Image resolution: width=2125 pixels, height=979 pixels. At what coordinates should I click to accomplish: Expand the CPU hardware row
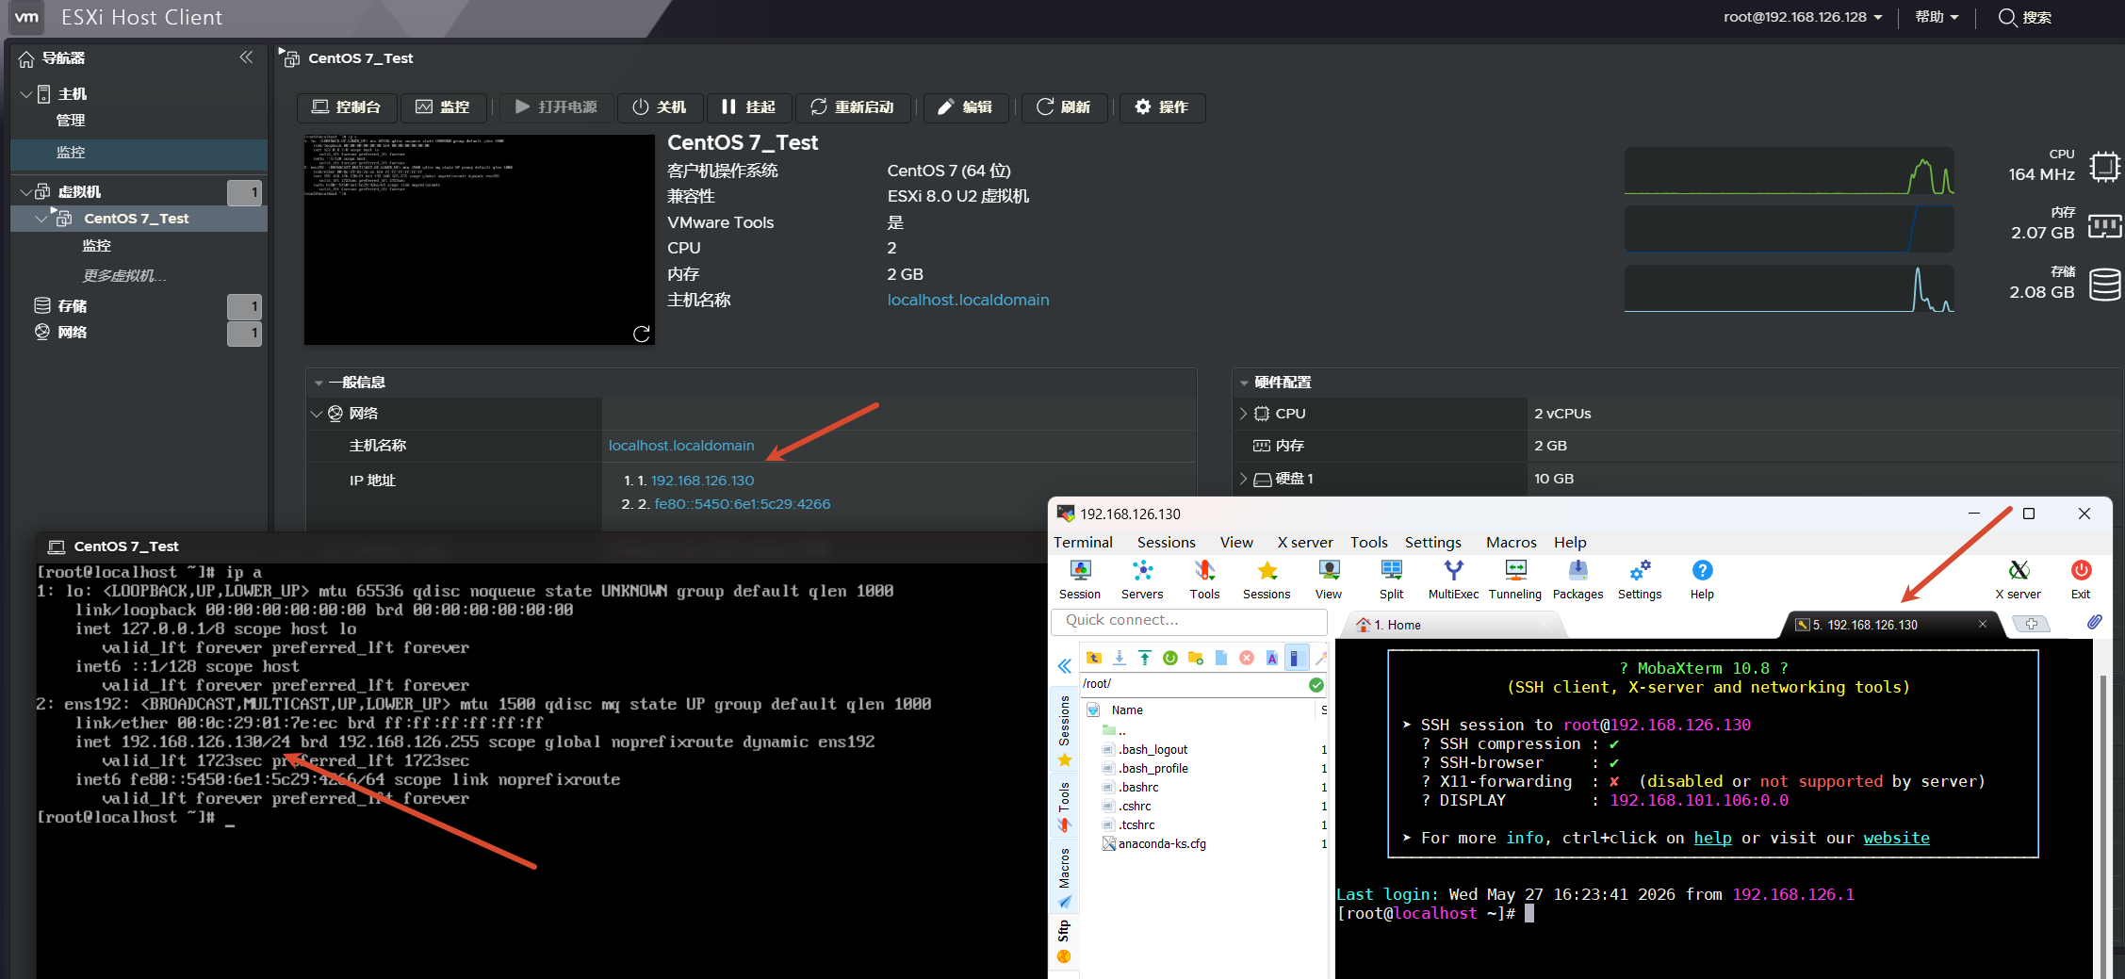[1243, 414]
